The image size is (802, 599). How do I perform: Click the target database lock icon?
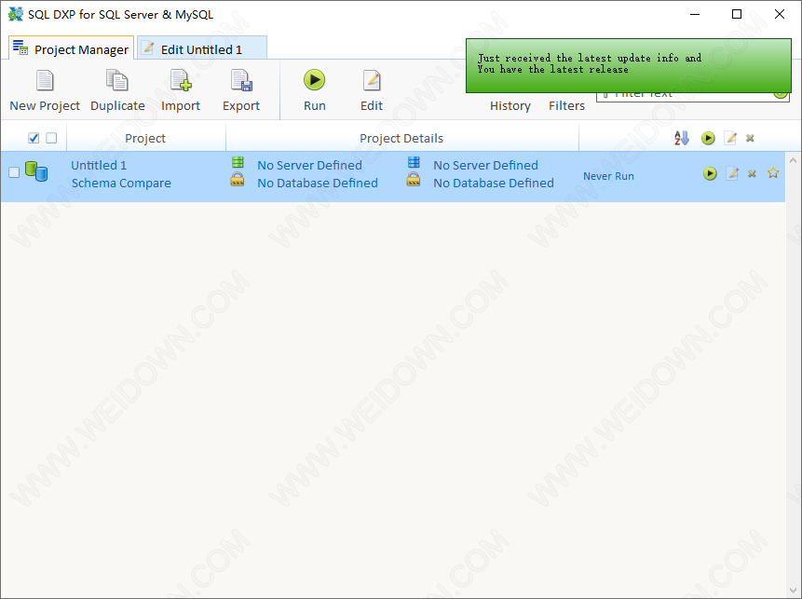tap(414, 179)
